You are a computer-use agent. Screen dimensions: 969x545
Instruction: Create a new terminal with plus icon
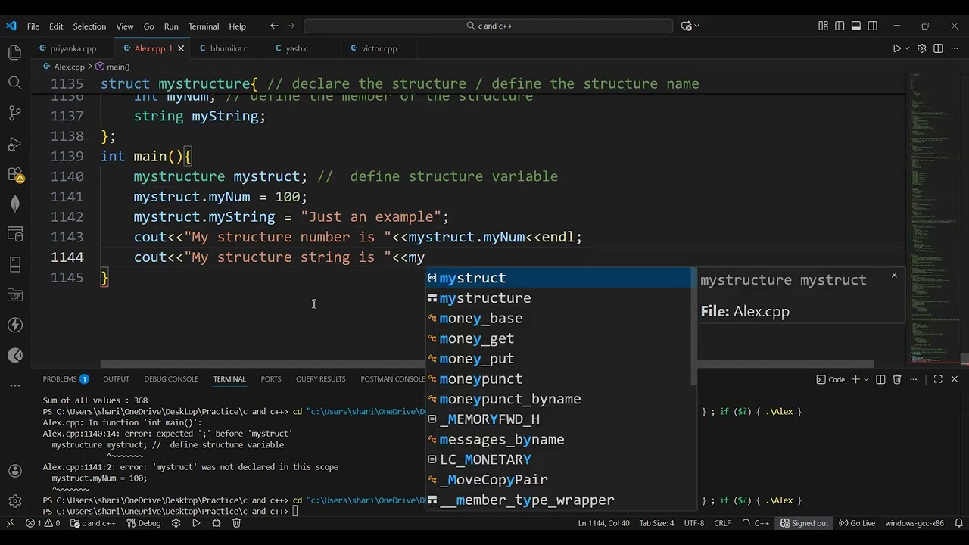coord(855,379)
